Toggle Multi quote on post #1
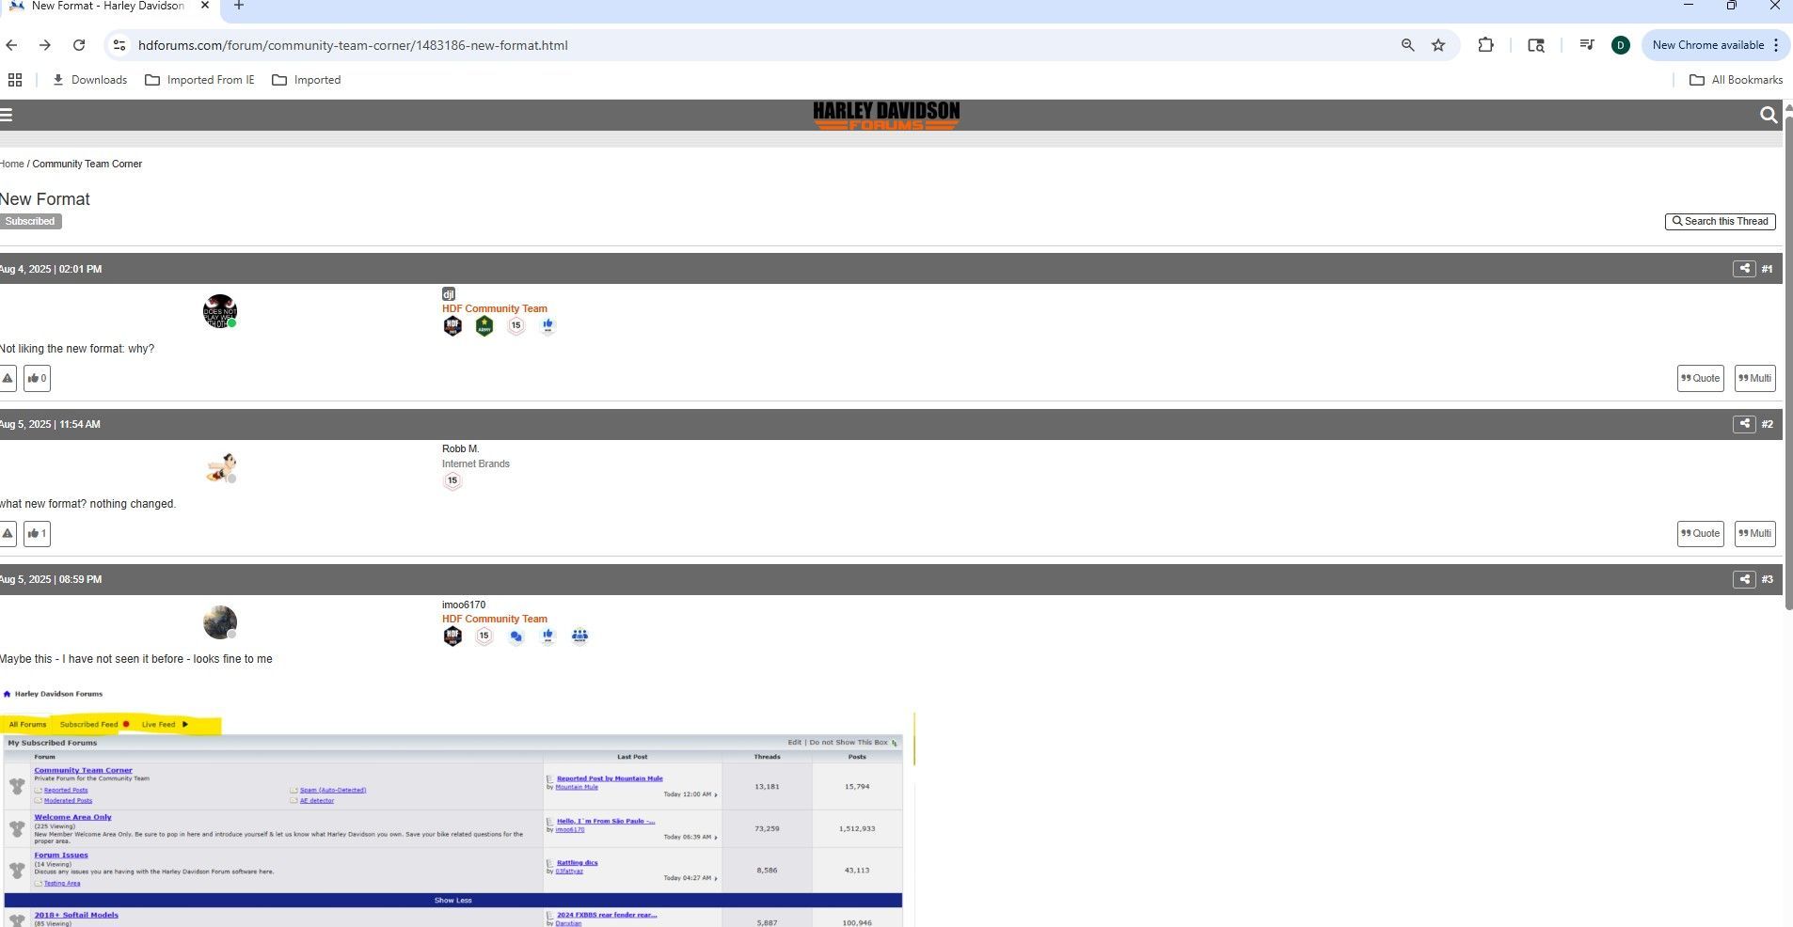The width and height of the screenshot is (1793, 927). (1754, 378)
